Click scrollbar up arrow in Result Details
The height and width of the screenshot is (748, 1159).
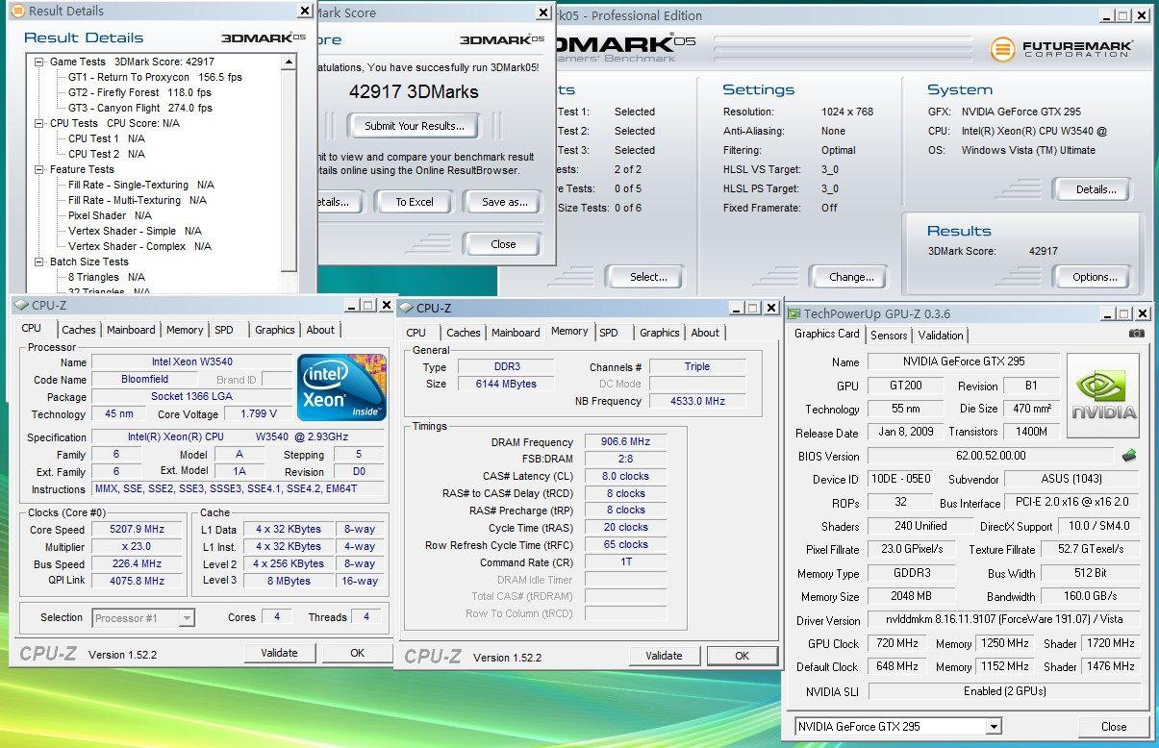[290, 62]
